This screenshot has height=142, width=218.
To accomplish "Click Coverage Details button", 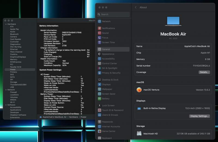I will coord(204,72).
